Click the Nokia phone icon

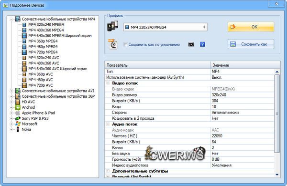pos(18,129)
